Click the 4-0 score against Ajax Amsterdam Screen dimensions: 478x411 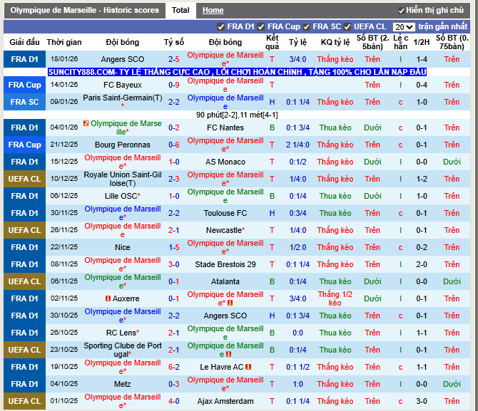(x=174, y=401)
